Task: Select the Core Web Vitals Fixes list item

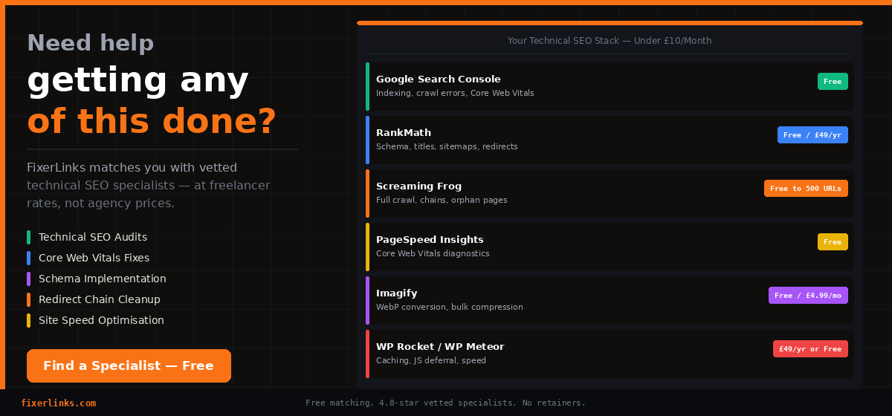Action: [x=88, y=258]
